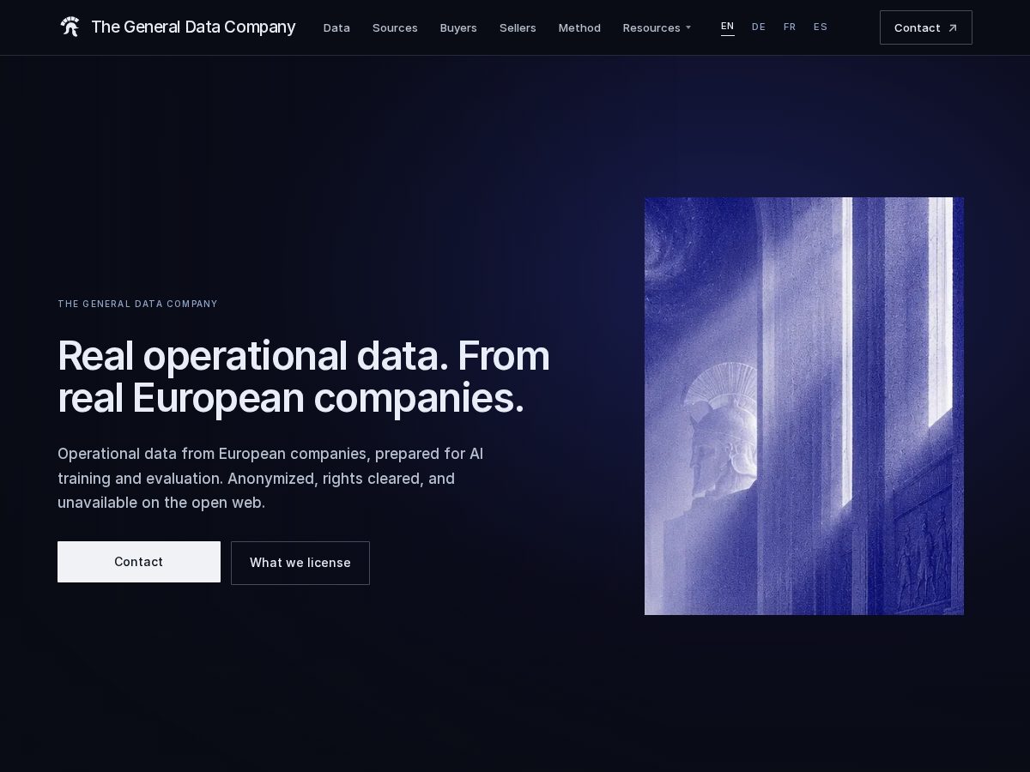Click the white Contact hero button
This screenshot has height=772, width=1030.
[x=139, y=562]
